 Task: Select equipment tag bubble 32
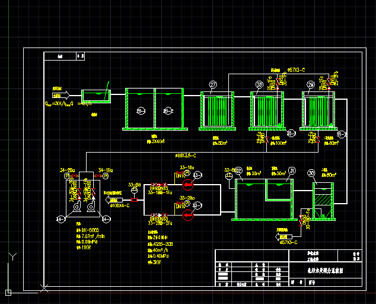coord(238,171)
